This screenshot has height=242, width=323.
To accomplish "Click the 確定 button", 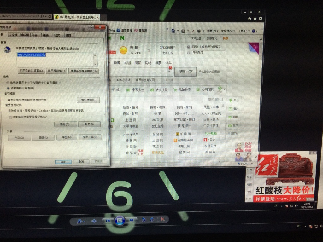I will [x=63, y=162].
